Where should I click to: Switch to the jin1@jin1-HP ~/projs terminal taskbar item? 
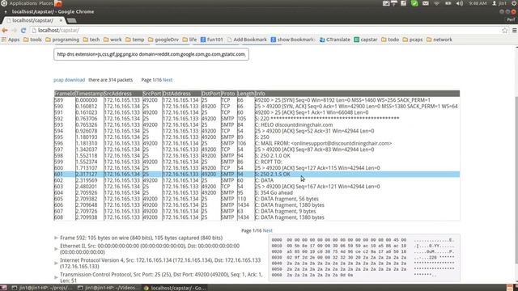point(42,288)
